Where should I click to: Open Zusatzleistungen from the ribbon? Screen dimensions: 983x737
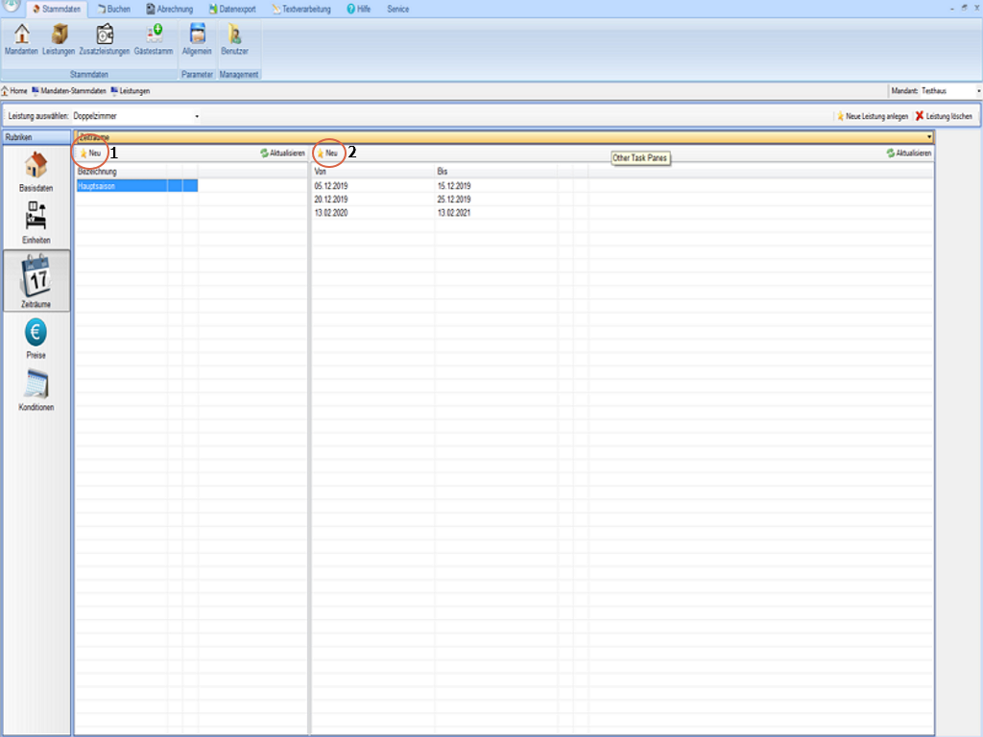(104, 38)
